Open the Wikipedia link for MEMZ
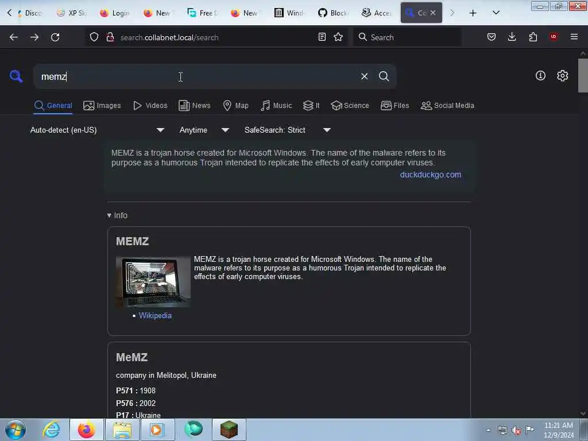The height and width of the screenshot is (441, 588). click(155, 316)
